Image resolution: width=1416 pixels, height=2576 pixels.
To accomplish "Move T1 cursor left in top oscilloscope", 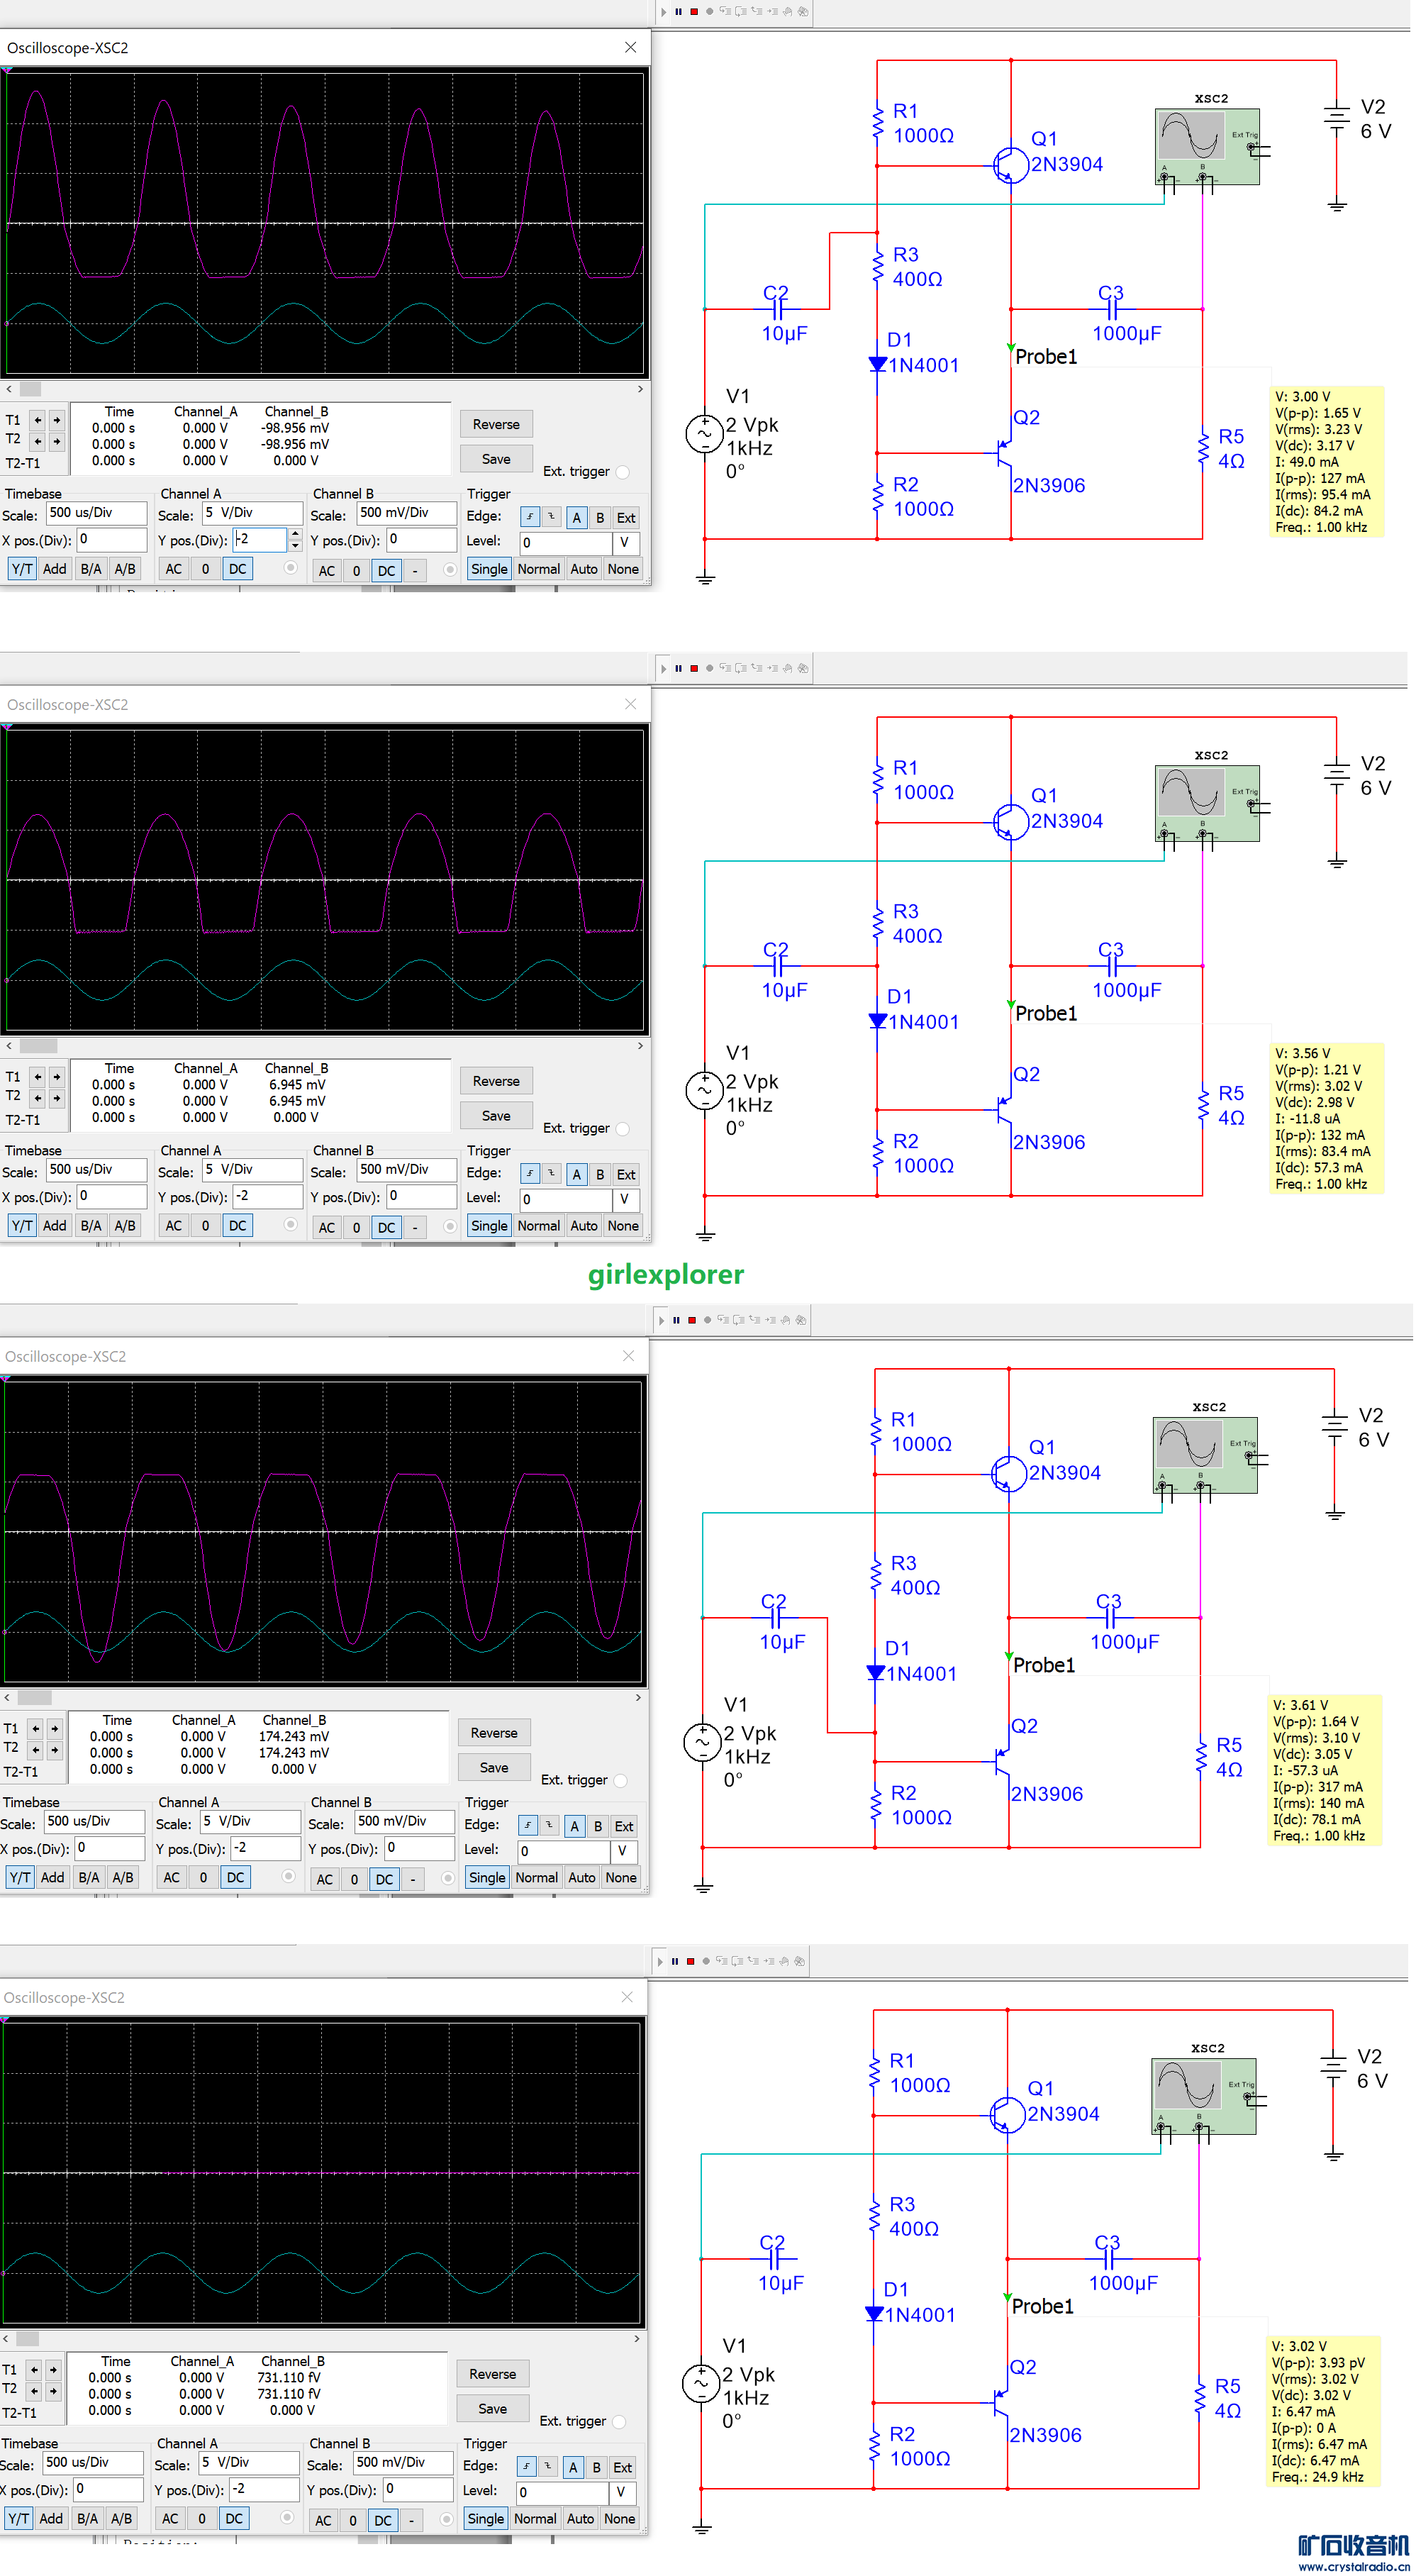I will point(38,420).
